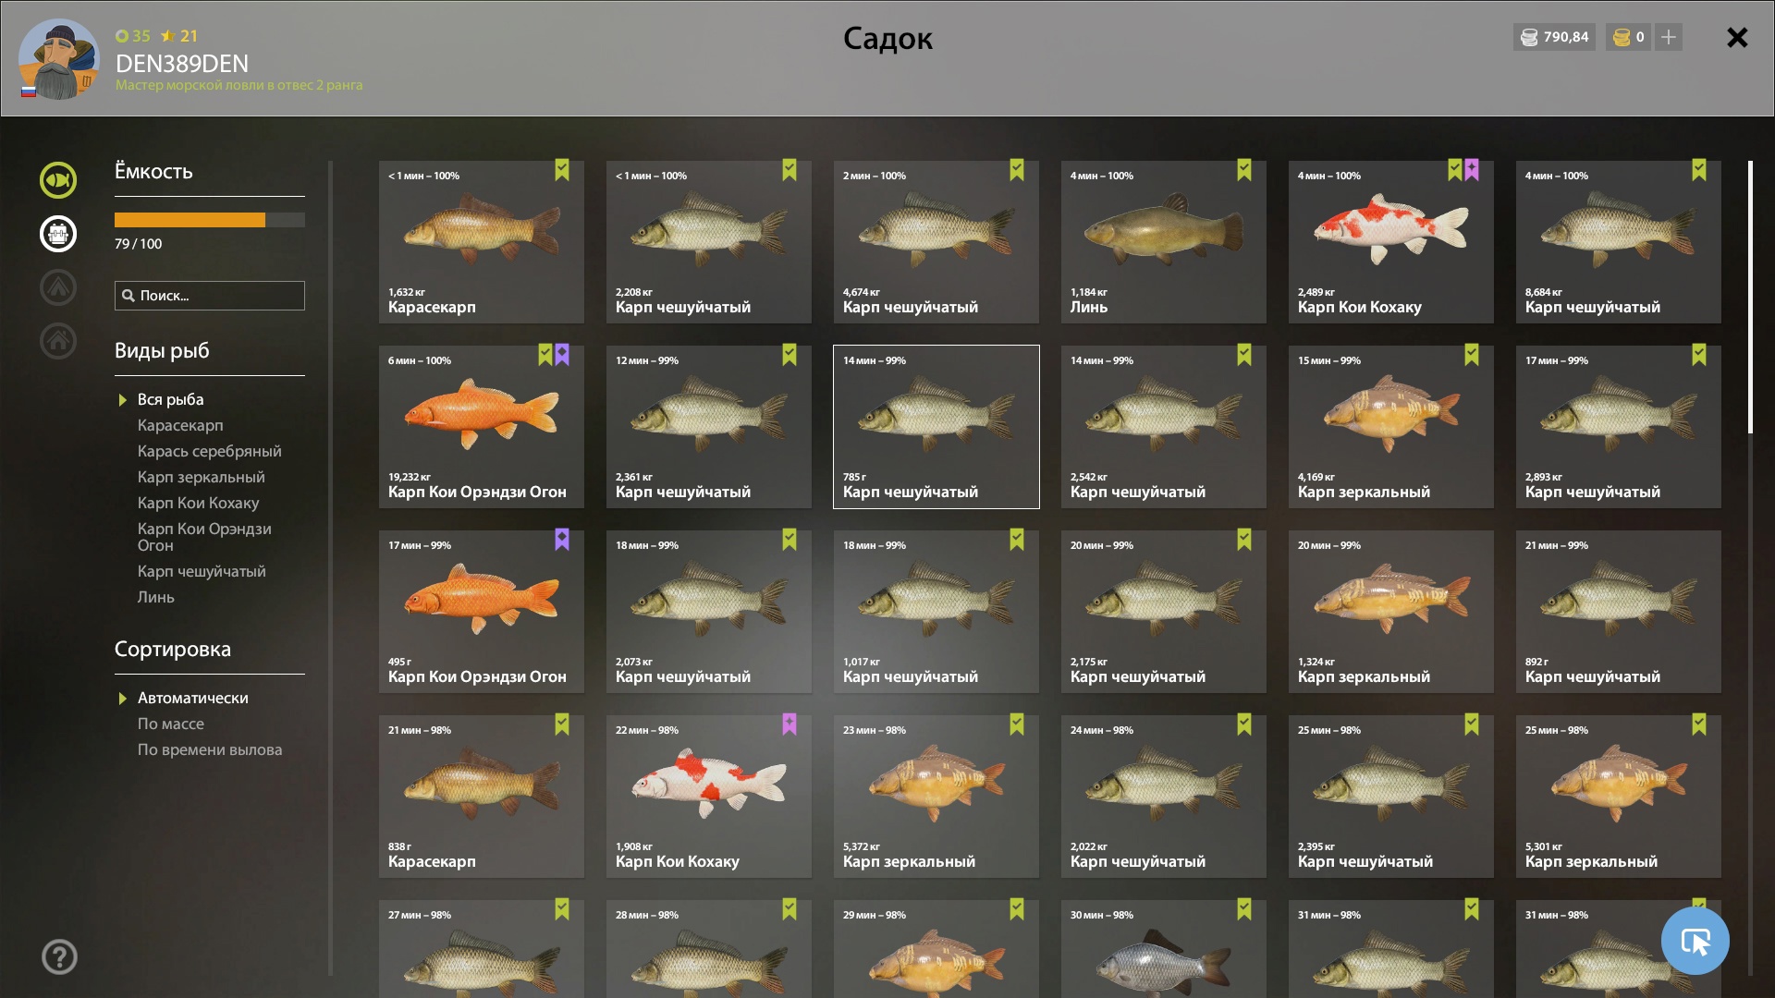Sort by По массе
The width and height of the screenshot is (1775, 998).
click(x=170, y=724)
